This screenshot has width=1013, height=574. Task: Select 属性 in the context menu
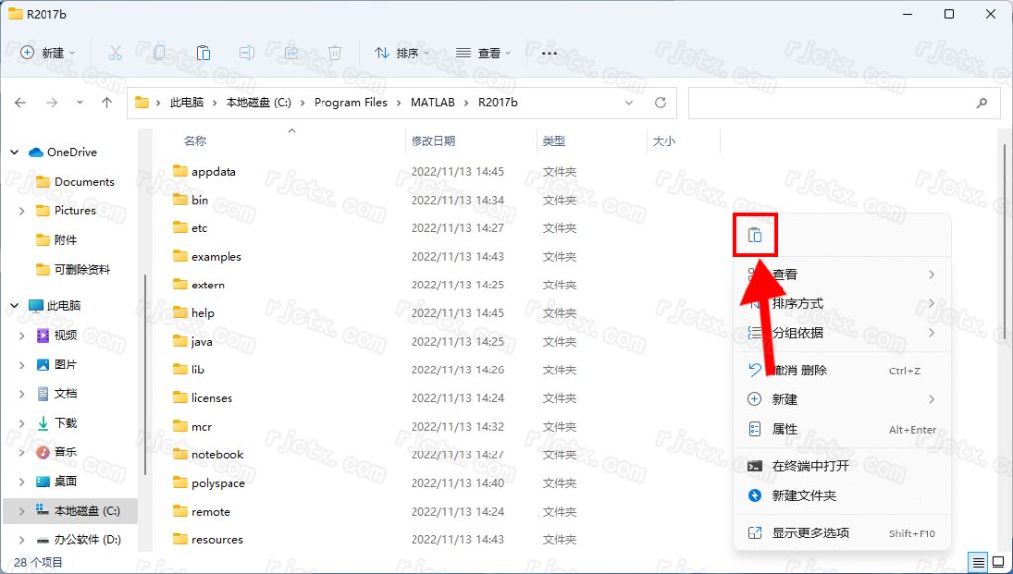[784, 429]
